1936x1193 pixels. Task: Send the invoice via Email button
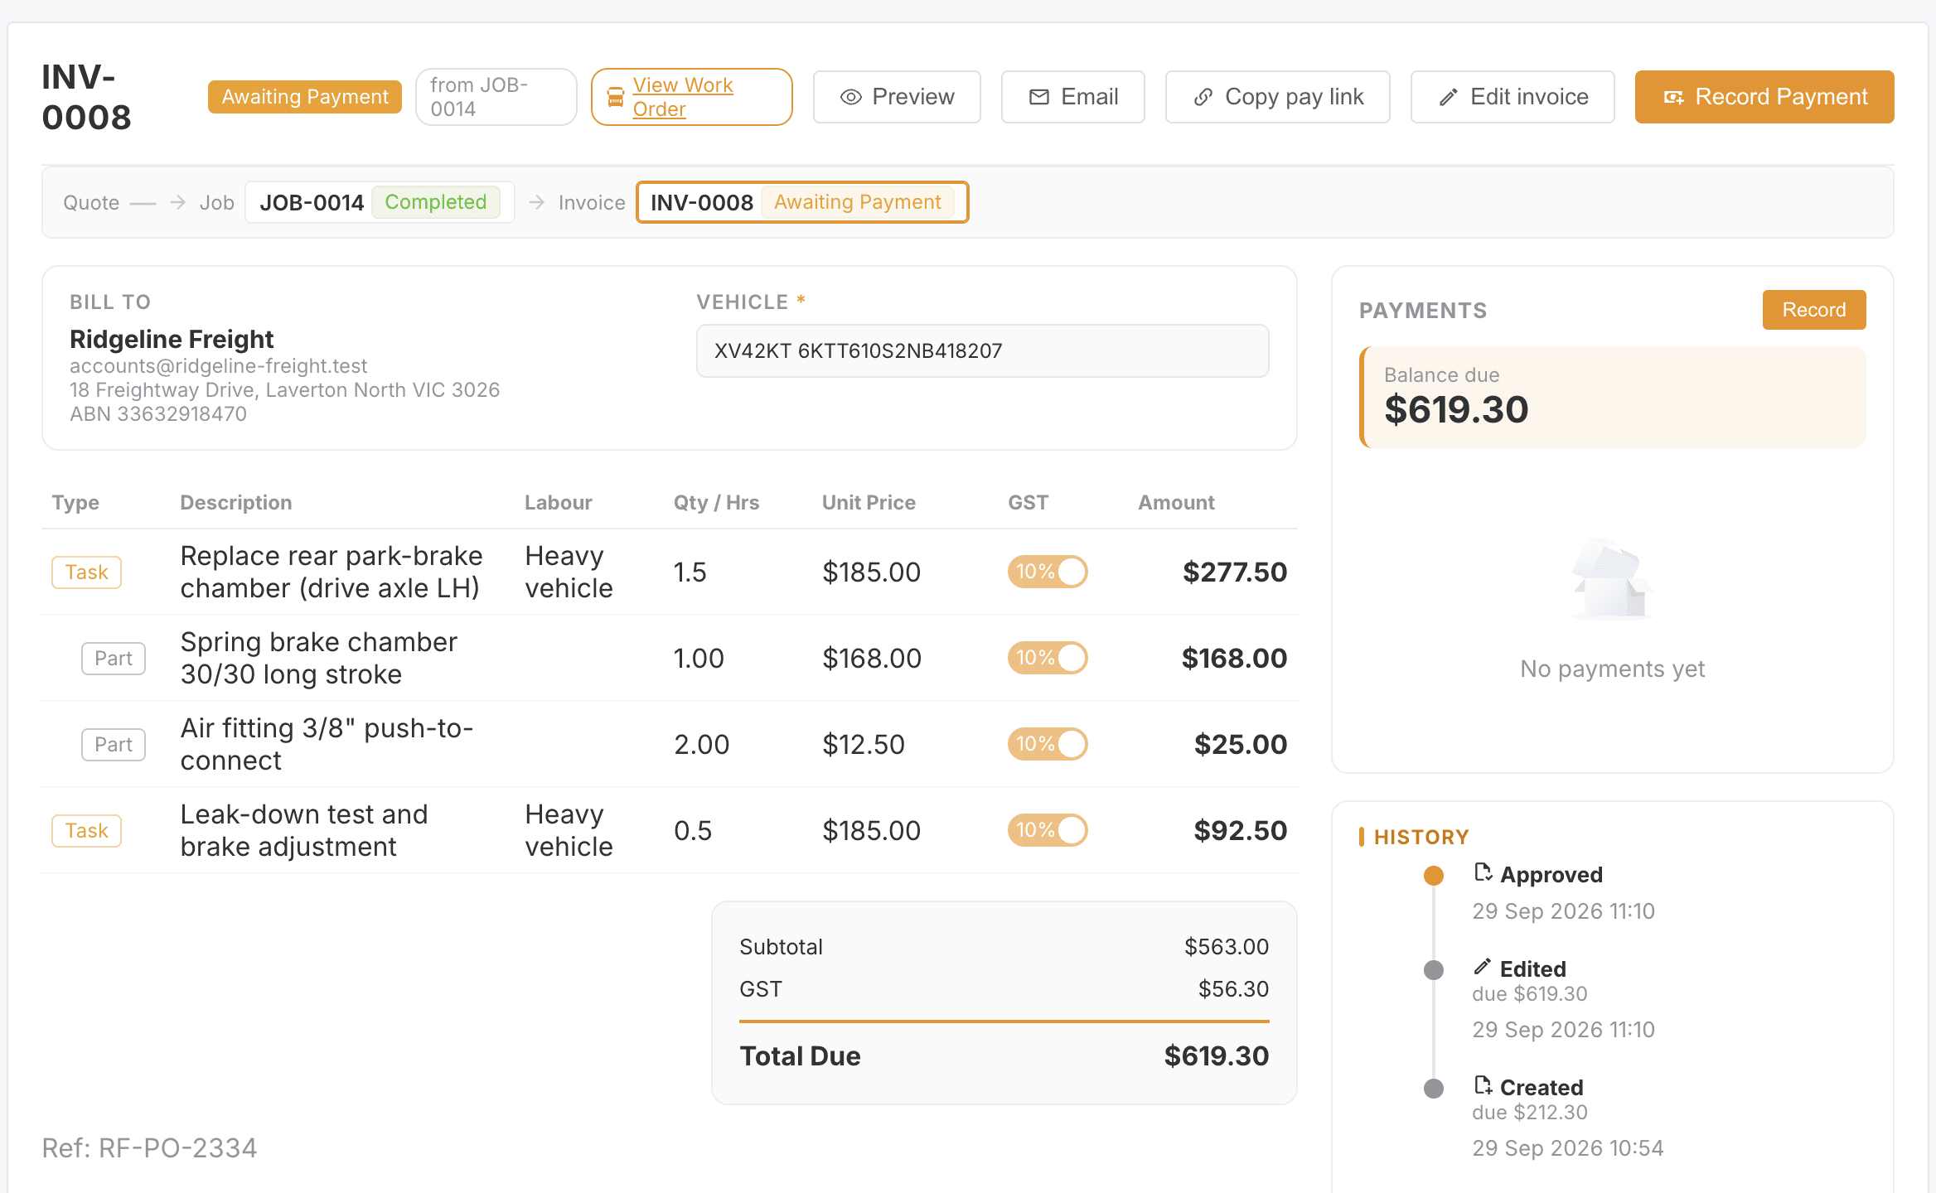pyautogui.click(x=1073, y=97)
